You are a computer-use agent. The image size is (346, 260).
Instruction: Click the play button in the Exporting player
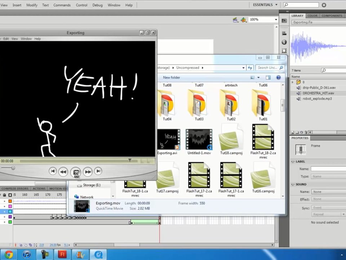click(76, 172)
